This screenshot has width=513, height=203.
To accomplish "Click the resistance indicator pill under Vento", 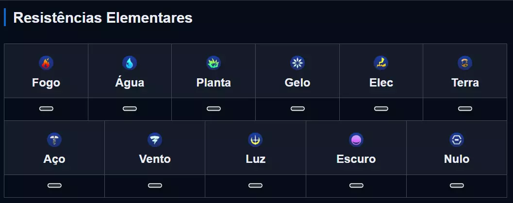I will coord(155,186).
